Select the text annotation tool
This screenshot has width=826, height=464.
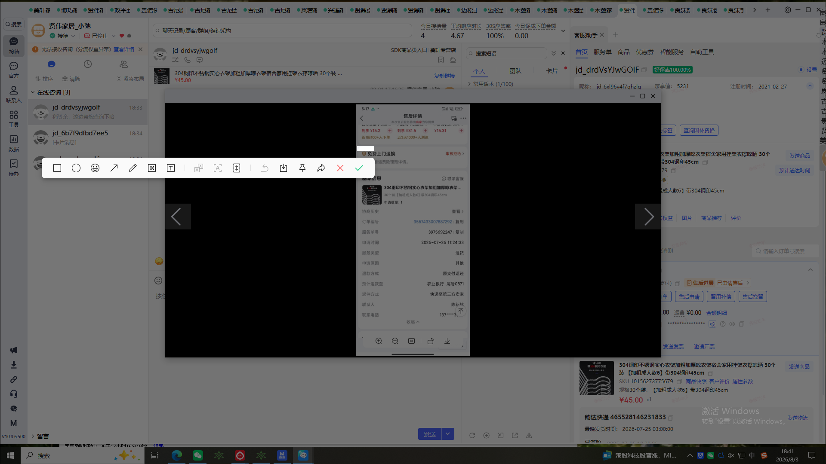(x=171, y=168)
